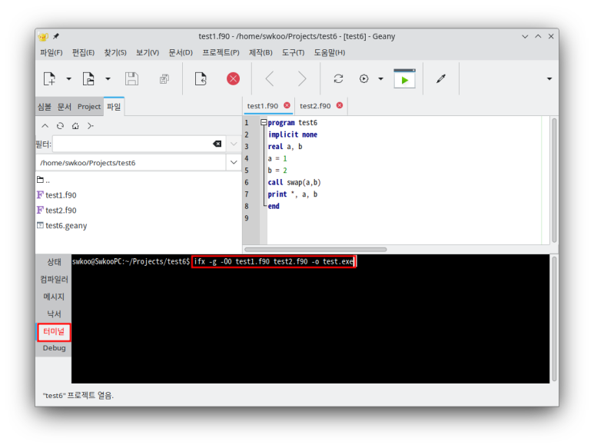This screenshot has width=594, height=448.
Task: Expand the build options dropdown arrow
Action: (380, 79)
